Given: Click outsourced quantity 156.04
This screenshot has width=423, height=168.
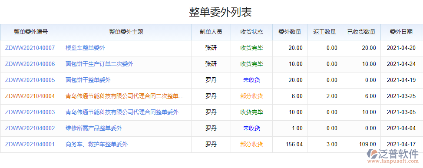Looking at the screenshot, I should click(294, 145).
